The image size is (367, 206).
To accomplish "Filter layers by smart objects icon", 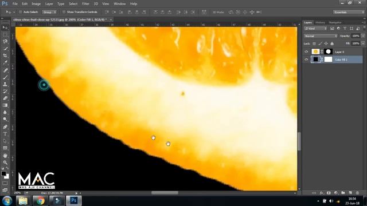I will point(358,29).
